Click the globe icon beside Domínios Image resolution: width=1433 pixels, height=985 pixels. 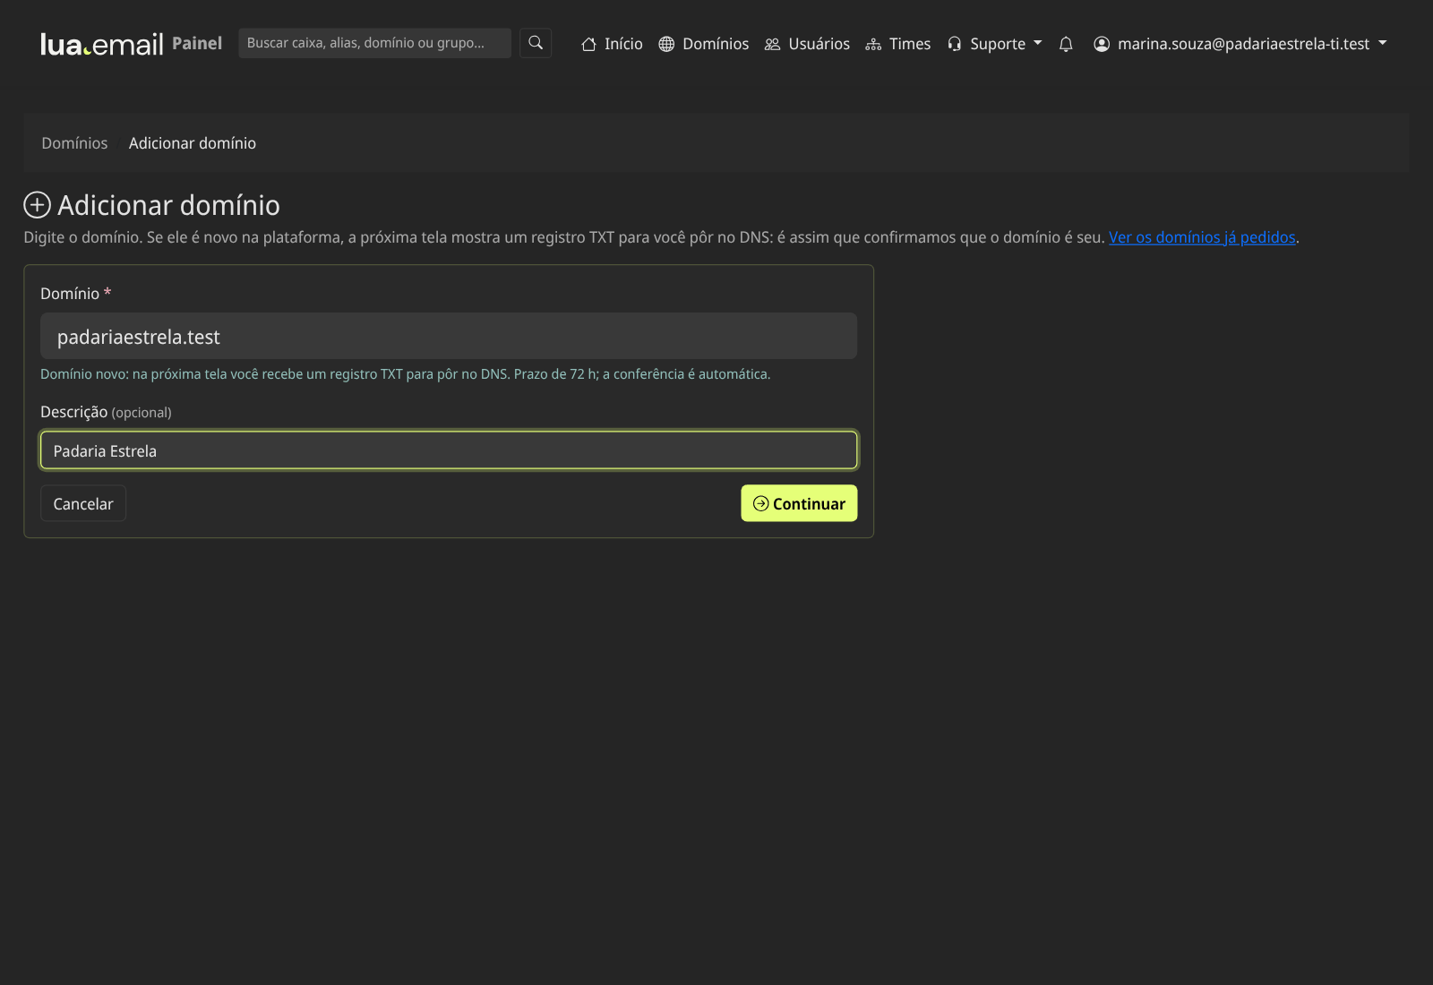(x=666, y=44)
